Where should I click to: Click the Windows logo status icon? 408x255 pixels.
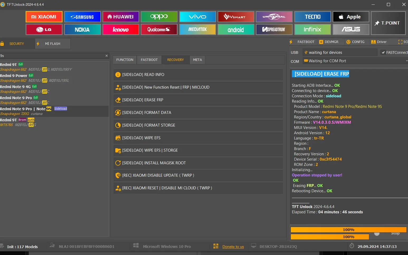(136, 246)
